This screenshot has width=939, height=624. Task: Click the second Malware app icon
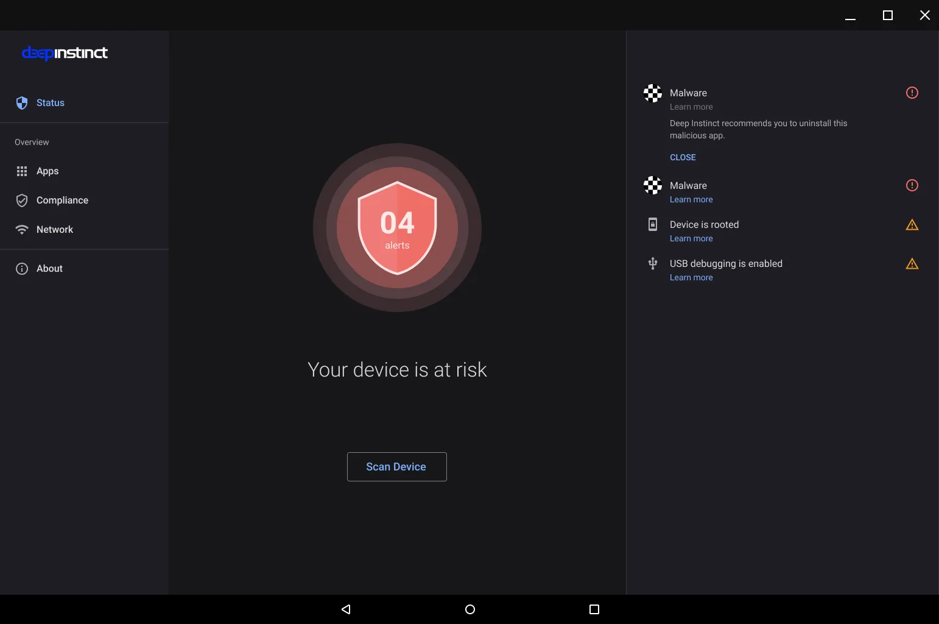653,185
